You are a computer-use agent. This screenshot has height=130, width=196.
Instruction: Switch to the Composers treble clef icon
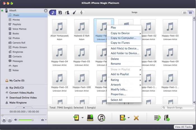(81, 13)
